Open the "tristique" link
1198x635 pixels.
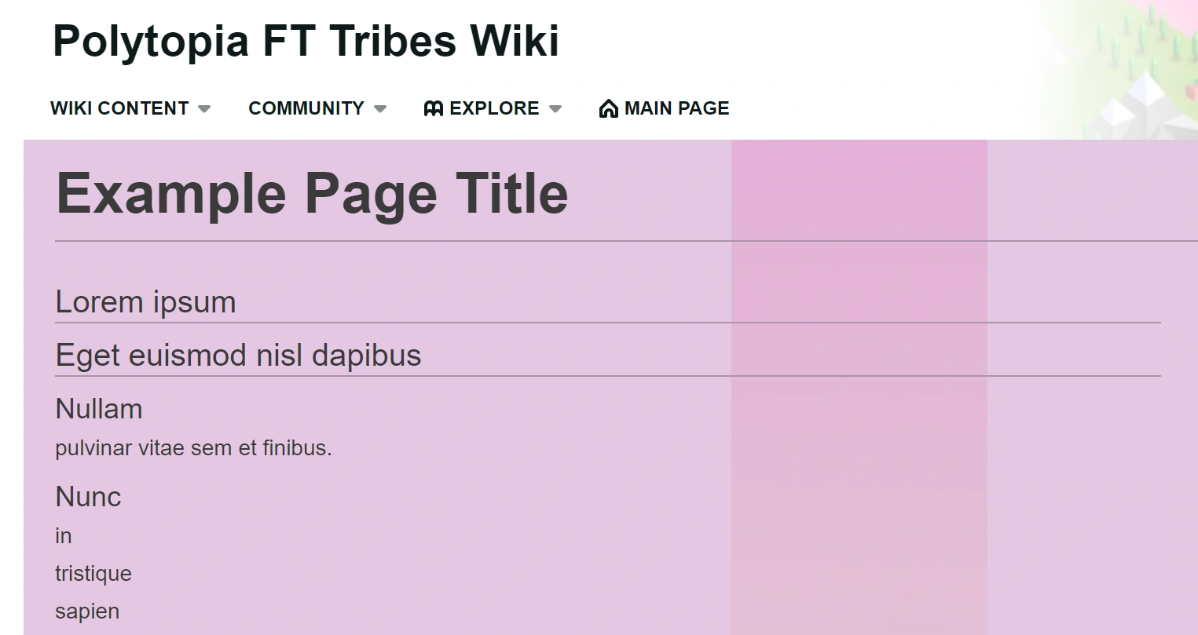point(92,574)
